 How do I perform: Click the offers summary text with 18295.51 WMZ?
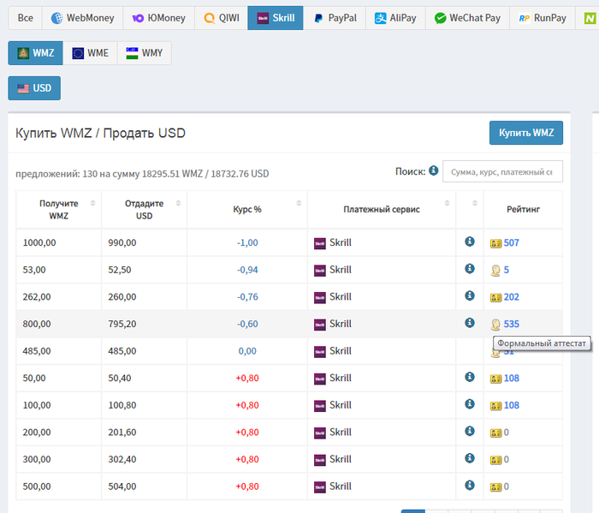pos(142,174)
